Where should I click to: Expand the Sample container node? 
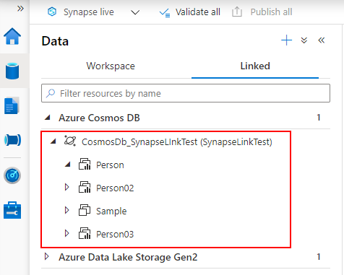(x=66, y=210)
